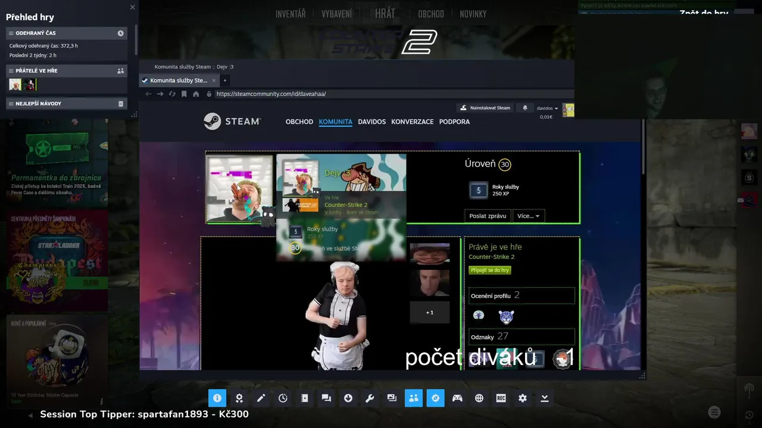762x428 pixels.
Task: Open INVENTÁŘ in the CS2 main menu
Action: (x=291, y=14)
